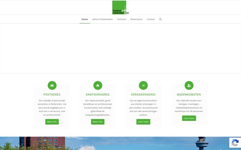
Task: Open the Contact menu item
Action: 151,19
